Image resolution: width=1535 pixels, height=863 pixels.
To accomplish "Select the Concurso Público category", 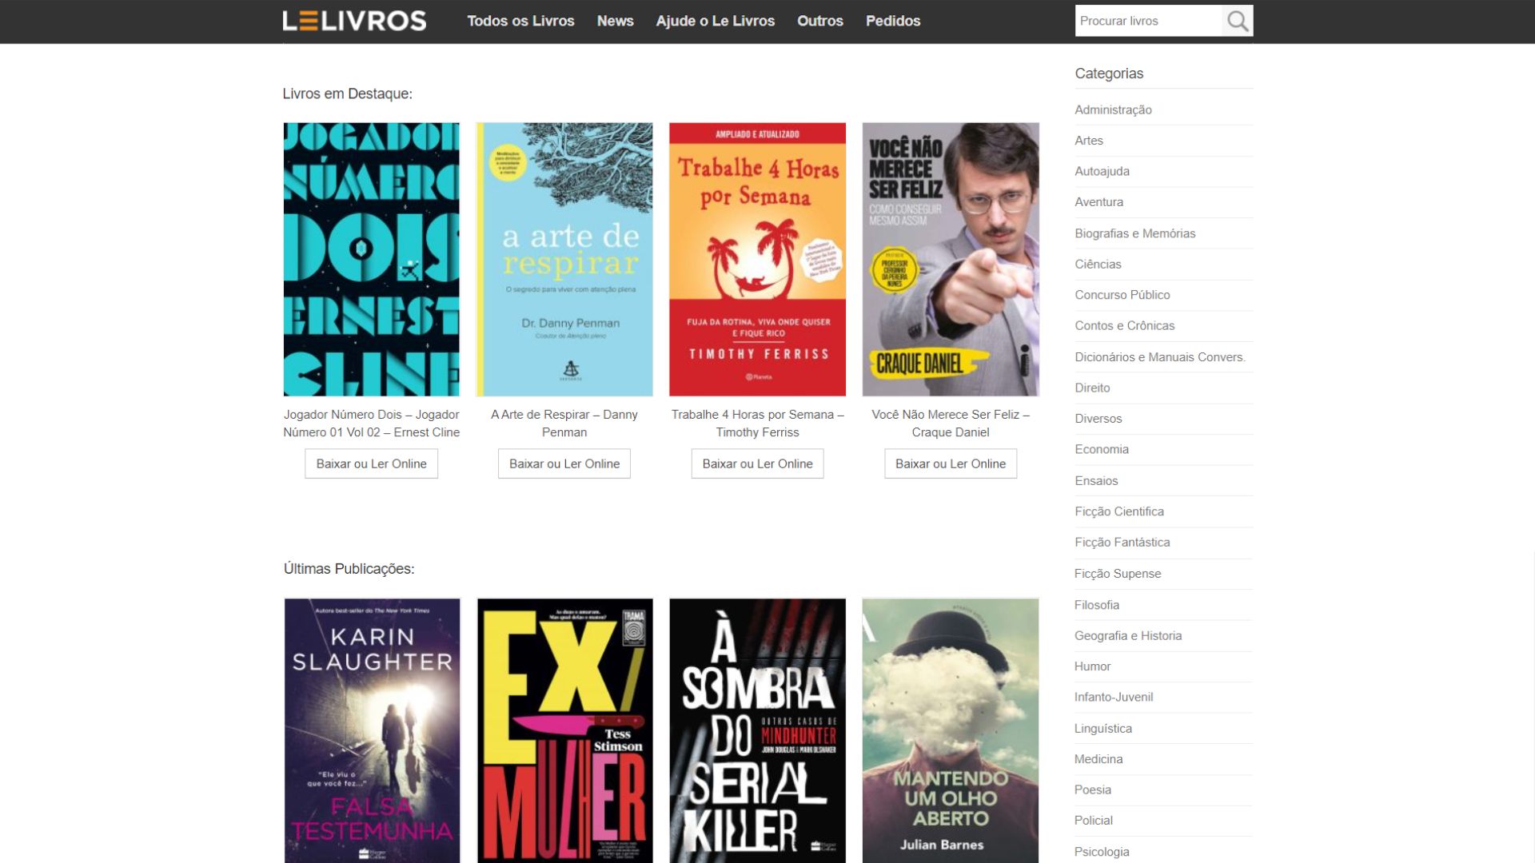I will (1122, 295).
